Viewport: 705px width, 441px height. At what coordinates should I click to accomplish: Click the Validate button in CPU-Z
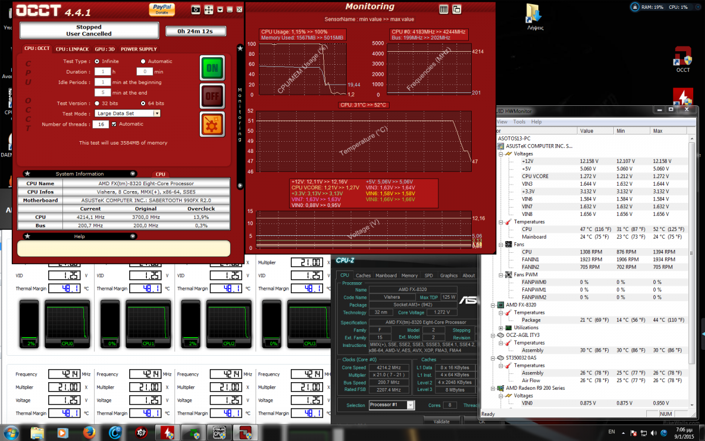click(441, 421)
